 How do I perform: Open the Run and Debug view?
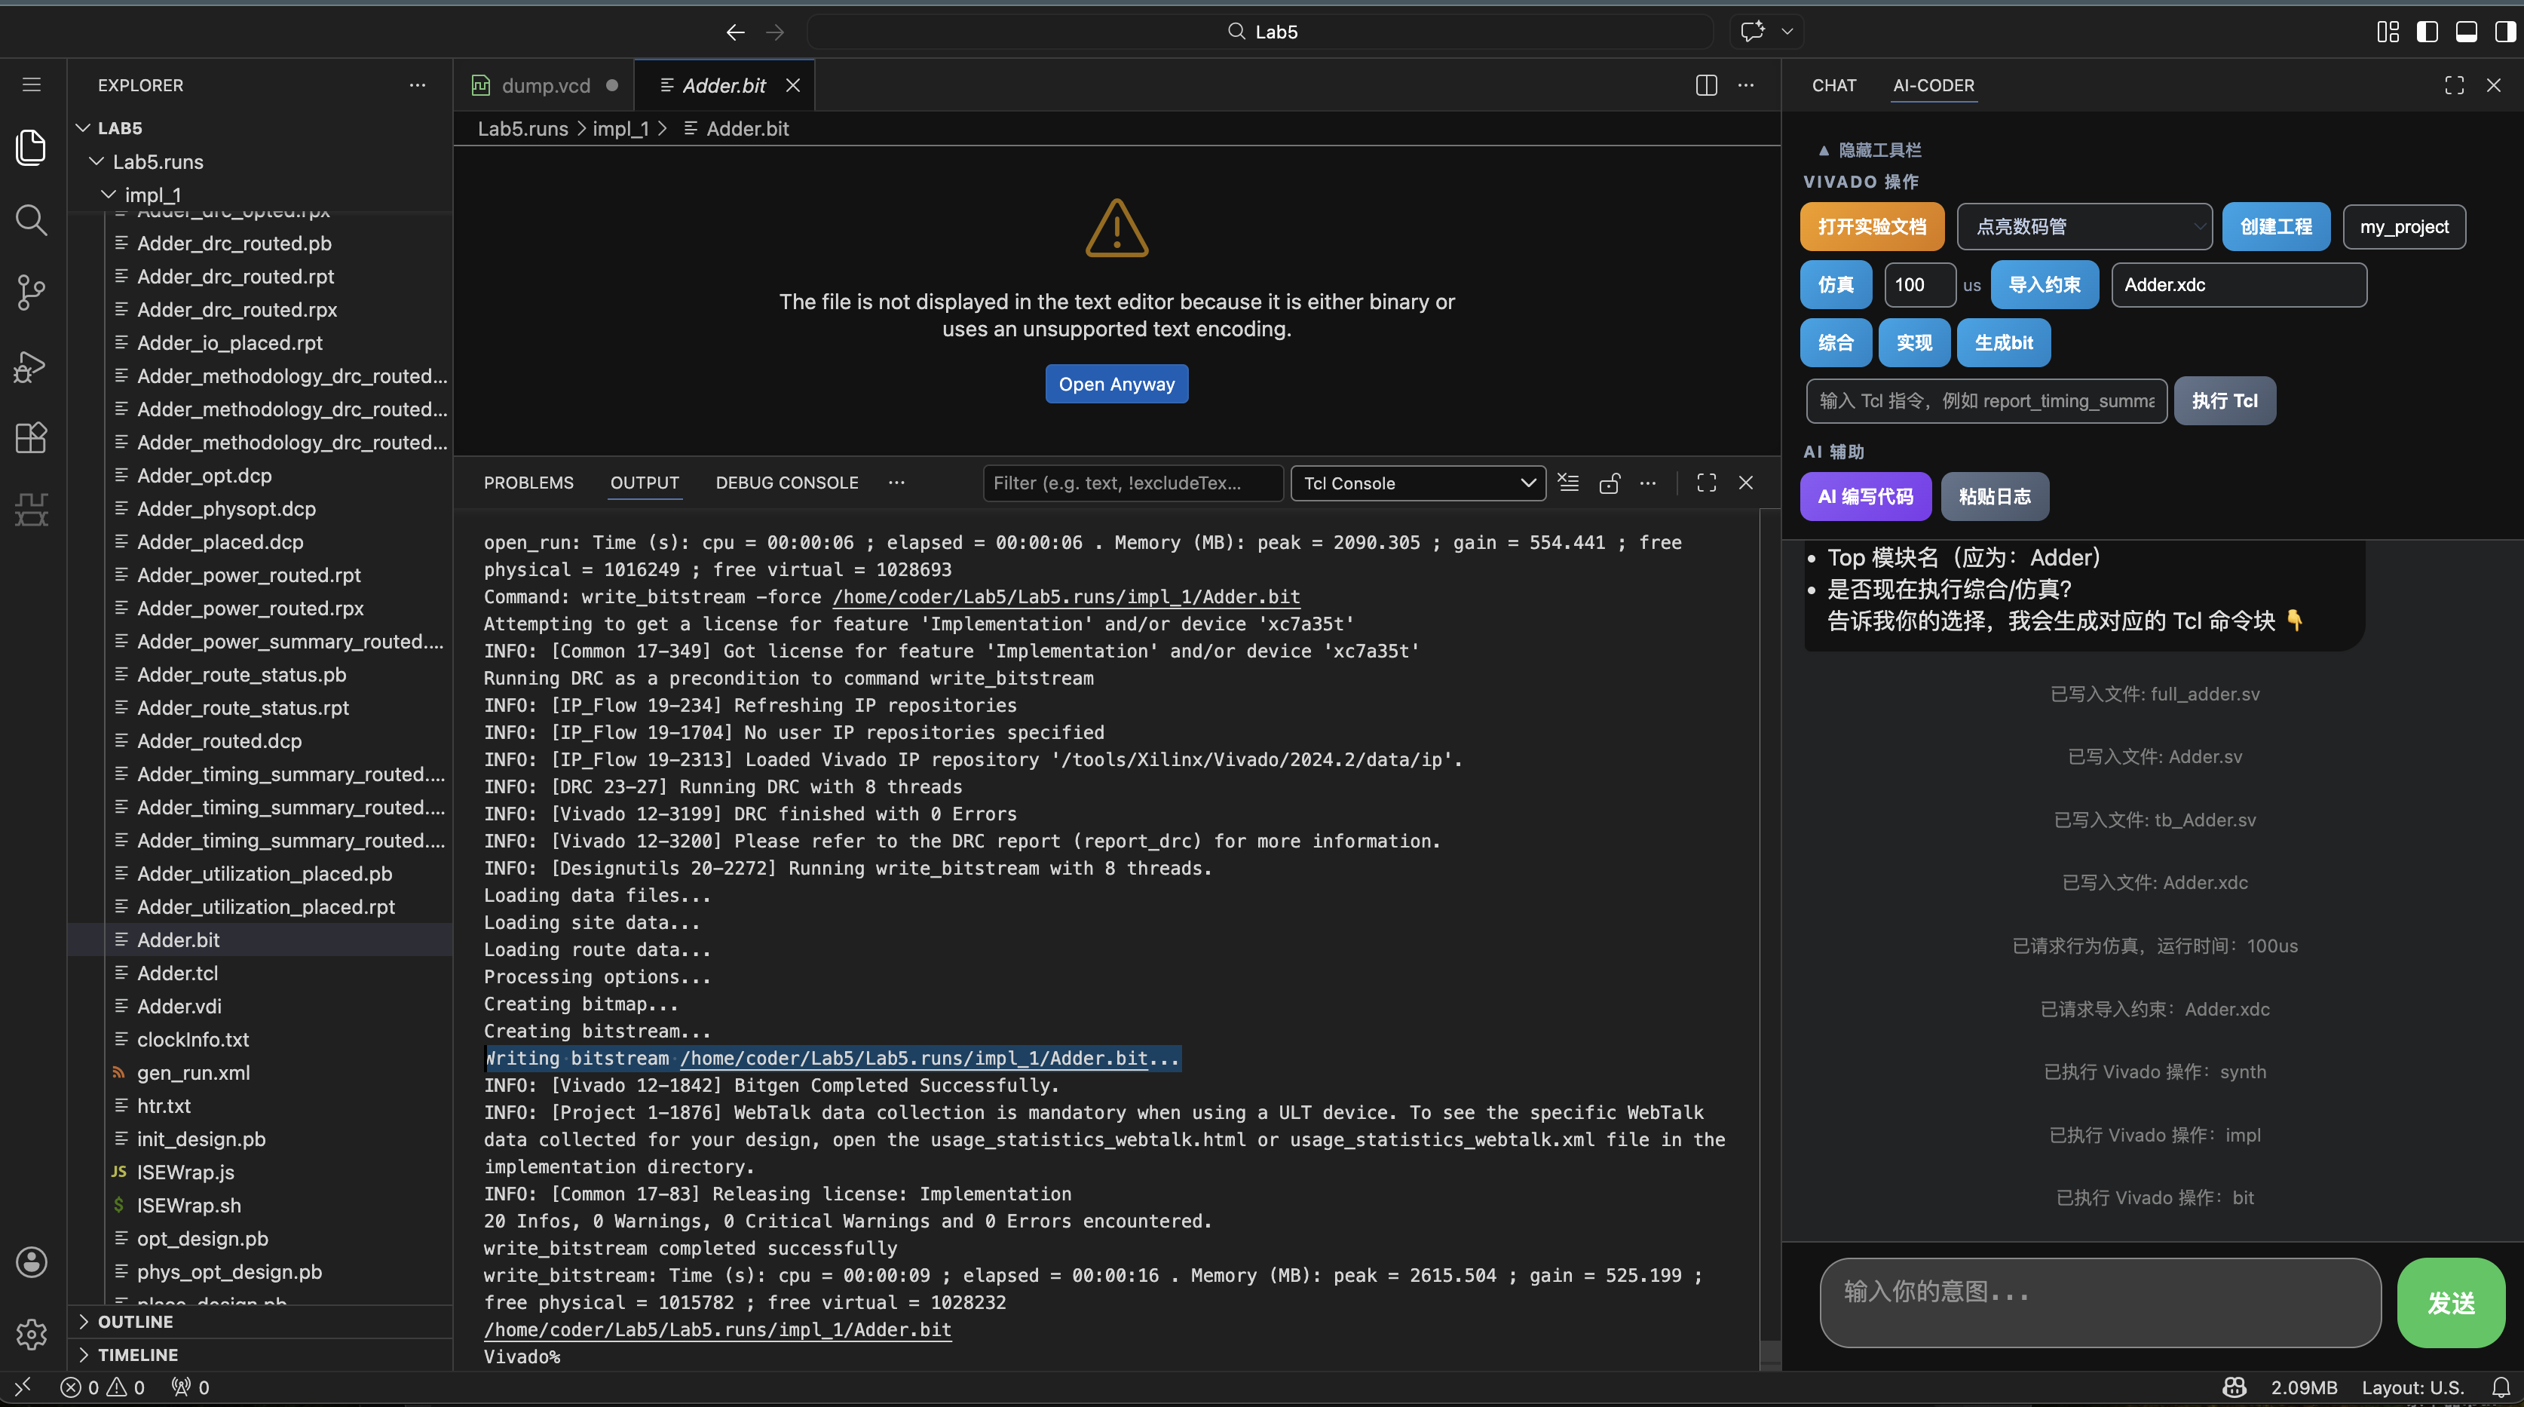pyautogui.click(x=30, y=366)
